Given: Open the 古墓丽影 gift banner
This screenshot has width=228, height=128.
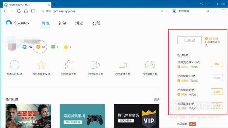Looking at the screenshot, I should point(28,116).
